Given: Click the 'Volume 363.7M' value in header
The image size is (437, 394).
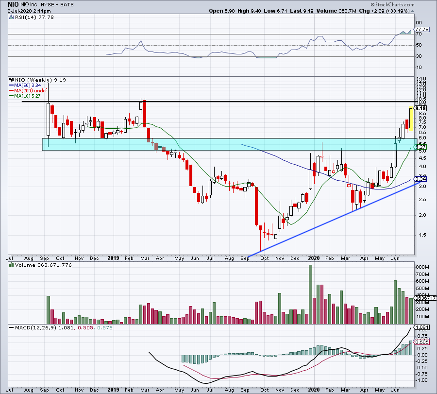Looking at the screenshot, I should pyautogui.click(x=336, y=11).
